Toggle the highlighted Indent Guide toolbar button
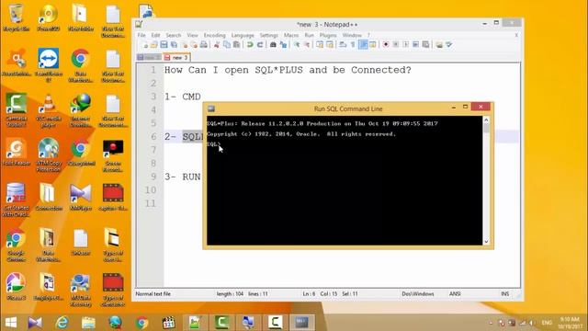This screenshot has width=588, height=331. pos(363,45)
